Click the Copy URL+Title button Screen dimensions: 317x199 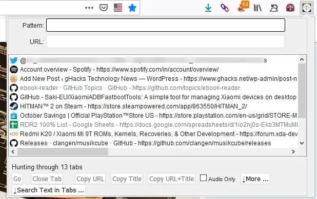171,179
